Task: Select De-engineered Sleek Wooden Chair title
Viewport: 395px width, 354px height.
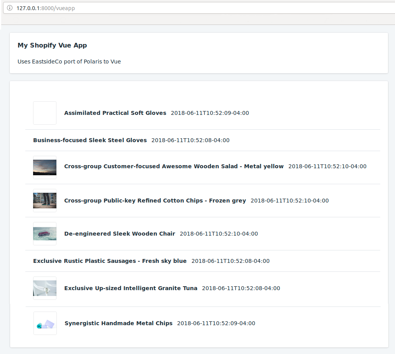Action: pos(119,234)
